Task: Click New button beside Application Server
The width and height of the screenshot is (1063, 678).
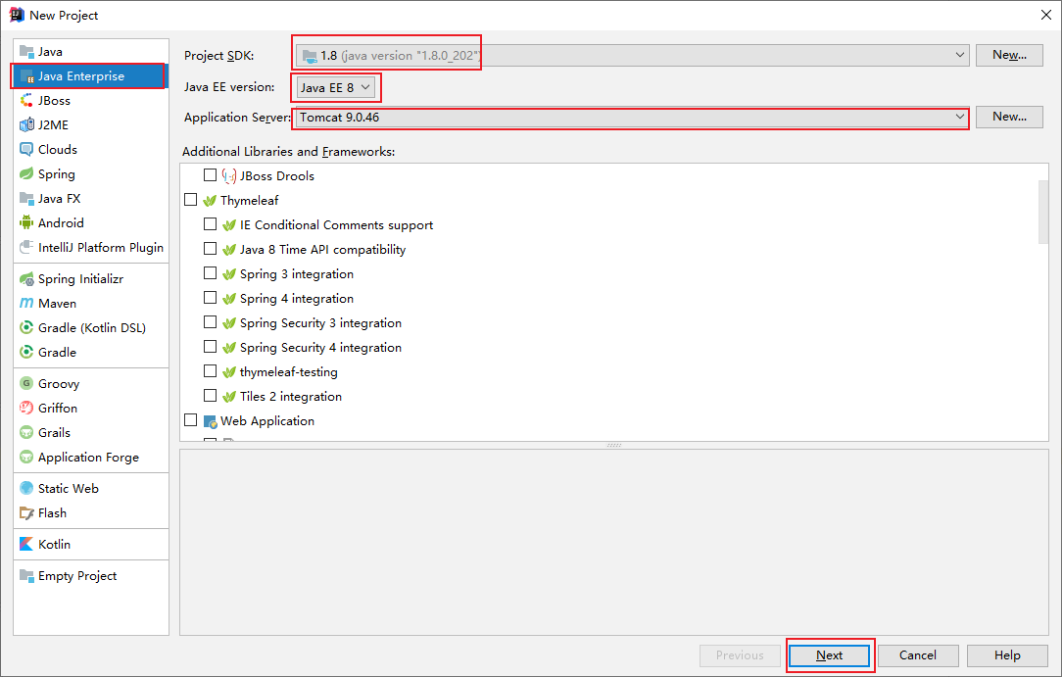Action: (x=1009, y=117)
